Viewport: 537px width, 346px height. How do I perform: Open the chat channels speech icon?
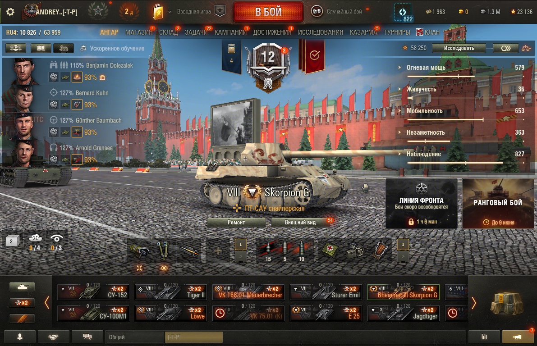pyautogui.click(x=87, y=337)
